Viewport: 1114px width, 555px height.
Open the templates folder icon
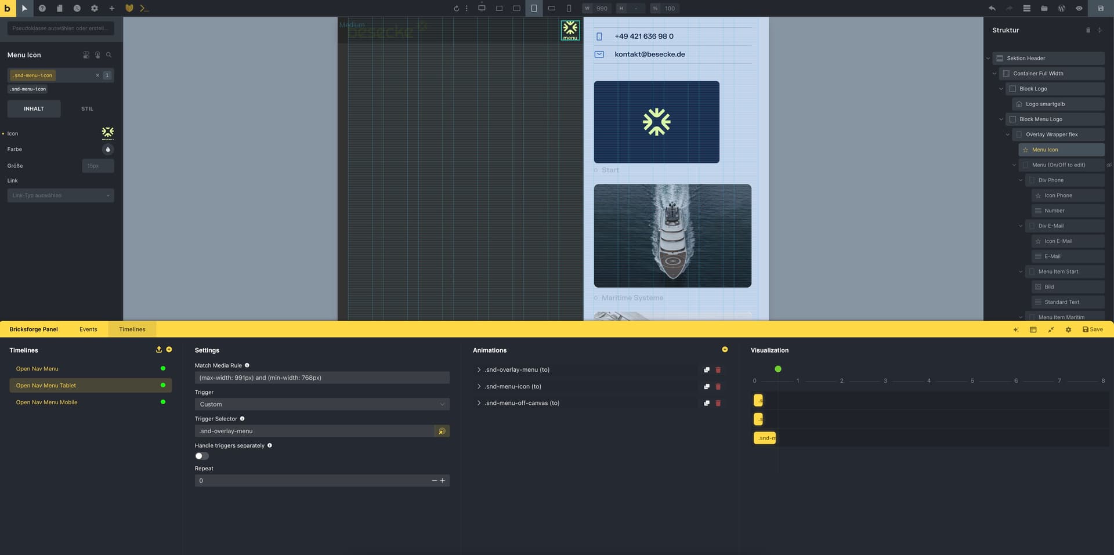pos(1044,8)
